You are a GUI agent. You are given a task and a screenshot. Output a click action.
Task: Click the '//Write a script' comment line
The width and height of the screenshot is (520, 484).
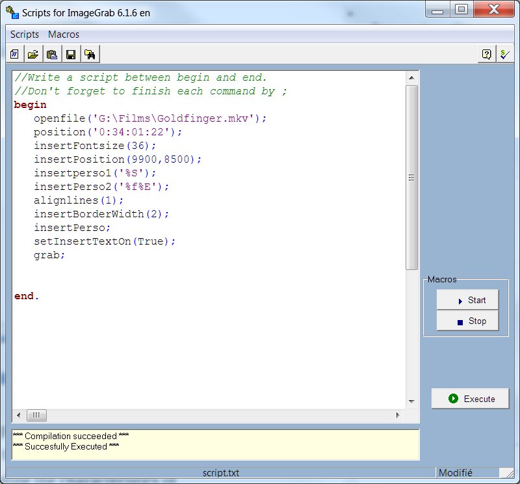pos(140,77)
